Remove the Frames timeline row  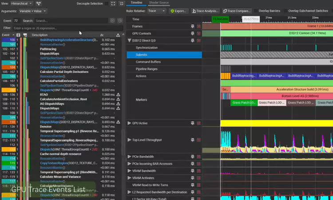[x=198, y=26]
